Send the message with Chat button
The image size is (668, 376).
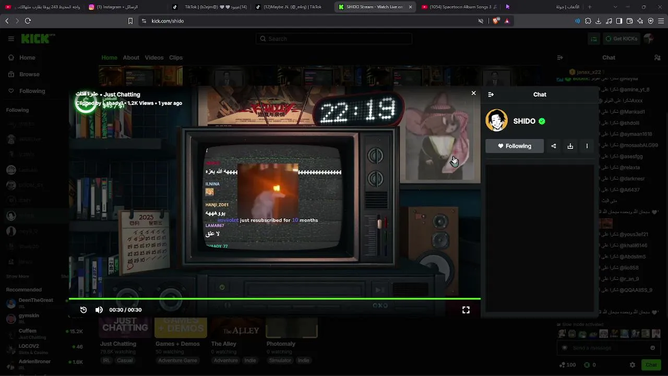pos(651,365)
